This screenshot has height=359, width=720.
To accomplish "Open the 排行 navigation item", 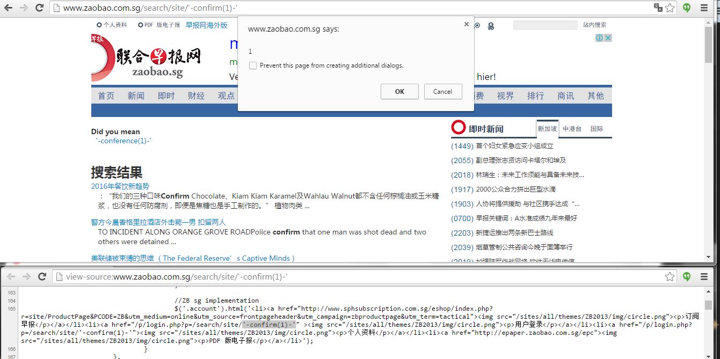I will point(536,96).
